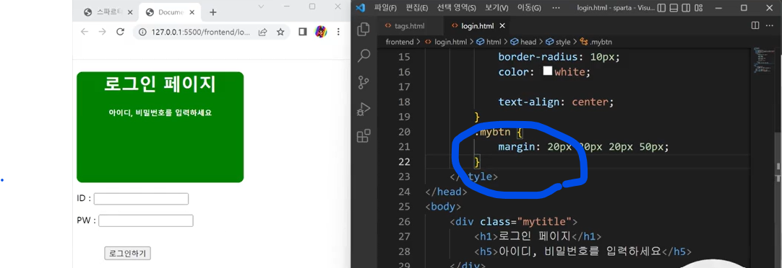Click the VS Code logo icon in title bar
782x268 pixels.
[x=361, y=7]
